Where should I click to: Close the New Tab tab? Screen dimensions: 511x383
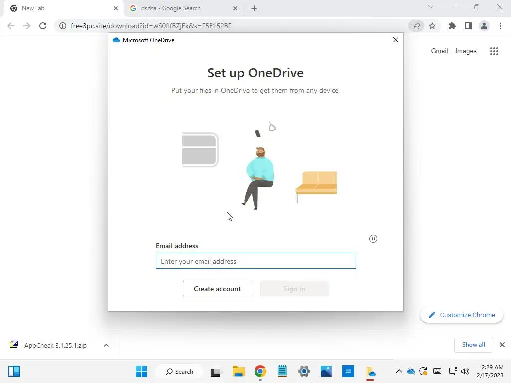[116, 8]
